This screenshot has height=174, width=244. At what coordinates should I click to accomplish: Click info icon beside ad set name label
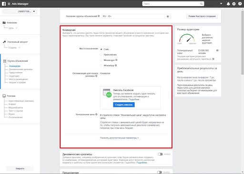(x=99, y=16)
